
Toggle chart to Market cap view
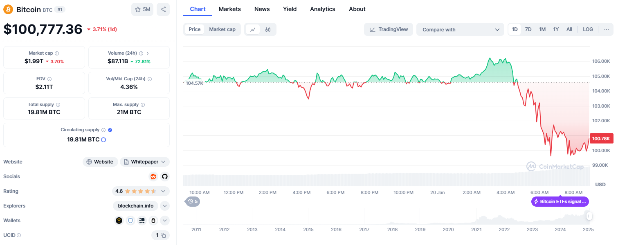(x=222, y=29)
